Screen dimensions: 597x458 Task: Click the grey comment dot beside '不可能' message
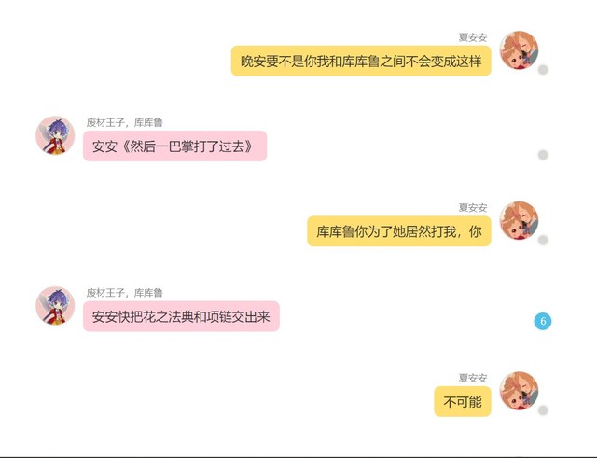(543, 410)
